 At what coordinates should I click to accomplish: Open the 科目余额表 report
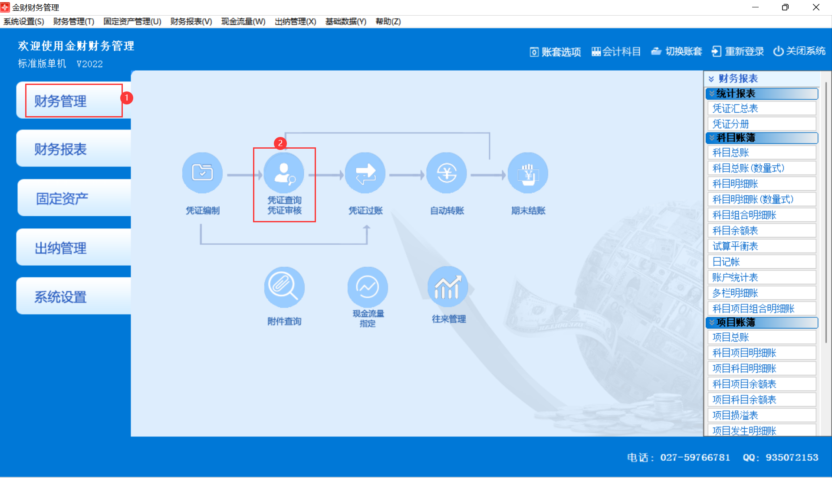(762, 231)
